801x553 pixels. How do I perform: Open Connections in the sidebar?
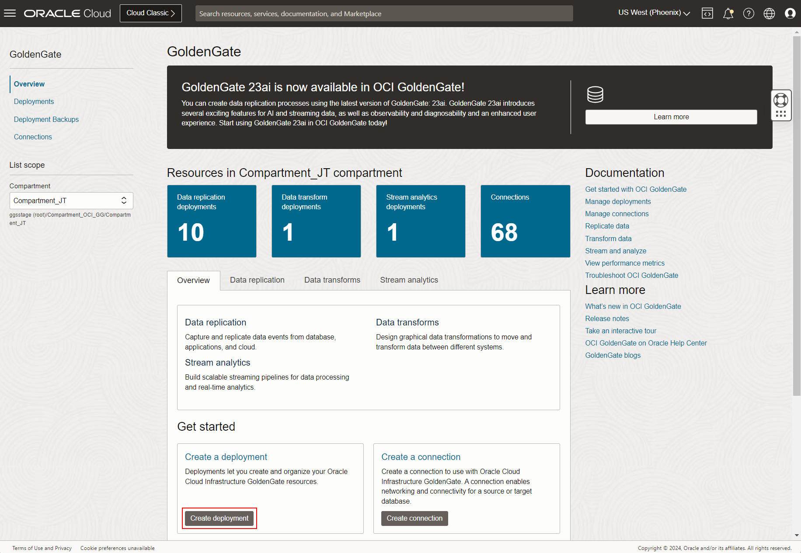point(33,137)
